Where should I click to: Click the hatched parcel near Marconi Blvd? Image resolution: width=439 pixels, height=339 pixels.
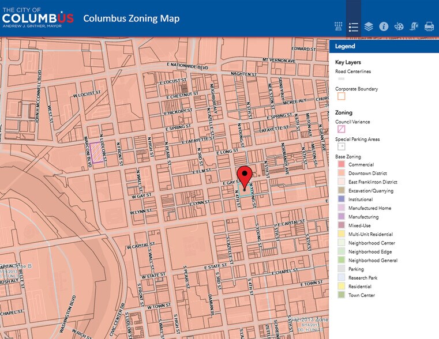(x=97, y=153)
